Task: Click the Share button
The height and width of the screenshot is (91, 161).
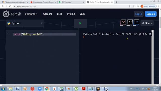Action: (147, 23)
